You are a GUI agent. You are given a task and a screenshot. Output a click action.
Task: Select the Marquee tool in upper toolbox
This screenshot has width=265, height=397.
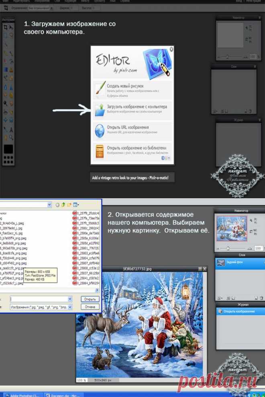coord(5,35)
